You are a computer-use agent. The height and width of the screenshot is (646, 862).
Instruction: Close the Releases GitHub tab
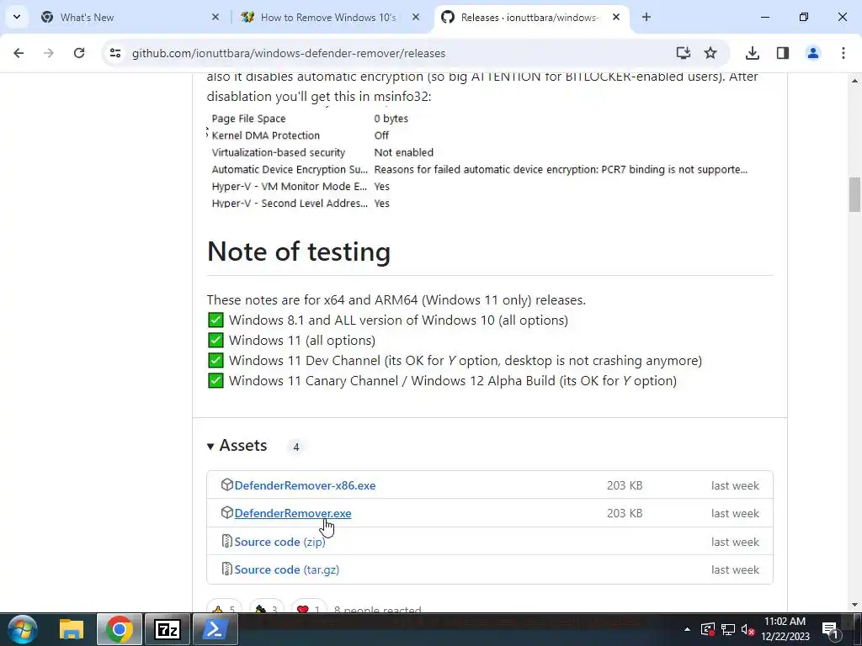616,17
